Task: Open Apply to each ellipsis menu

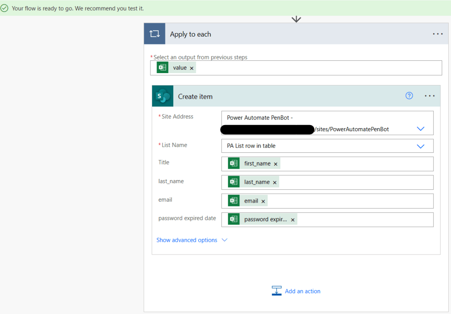Action: click(x=437, y=34)
